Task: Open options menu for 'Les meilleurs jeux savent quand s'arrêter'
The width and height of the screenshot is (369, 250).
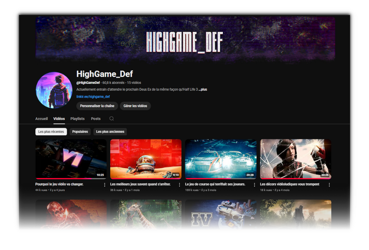Action: coord(180,185)
